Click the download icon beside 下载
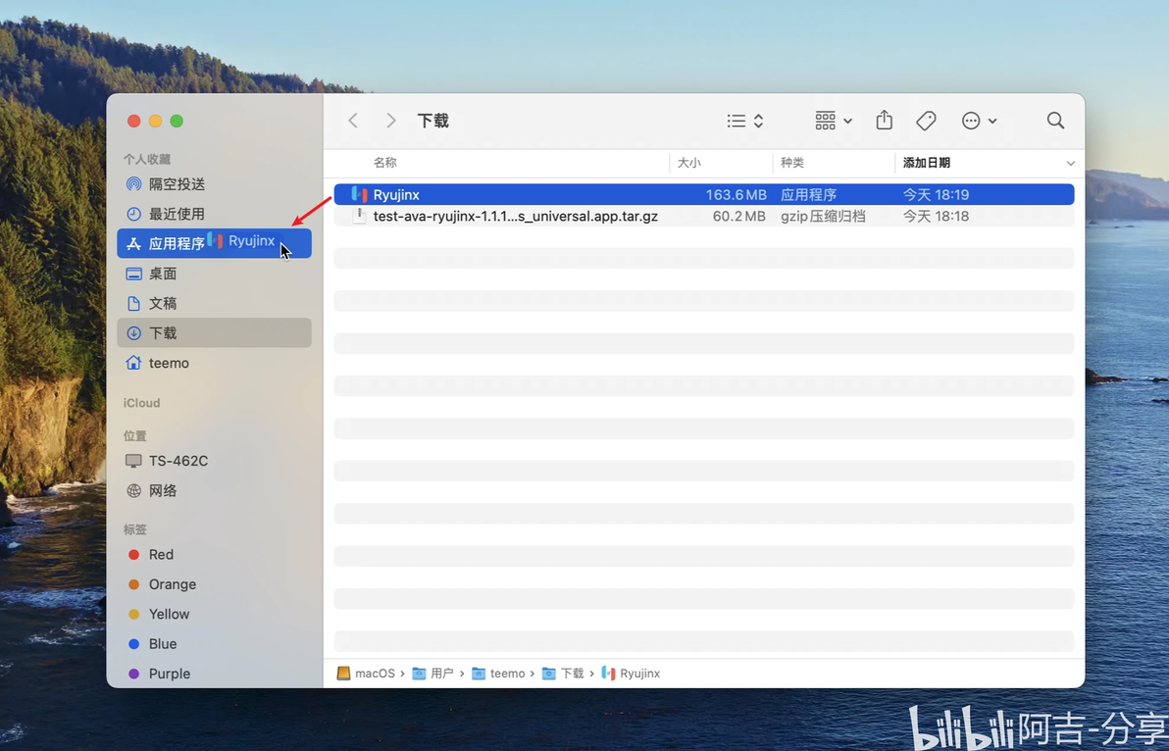Image resolution: width=1169 pixels, height=751 pixels. pos(133,333)
